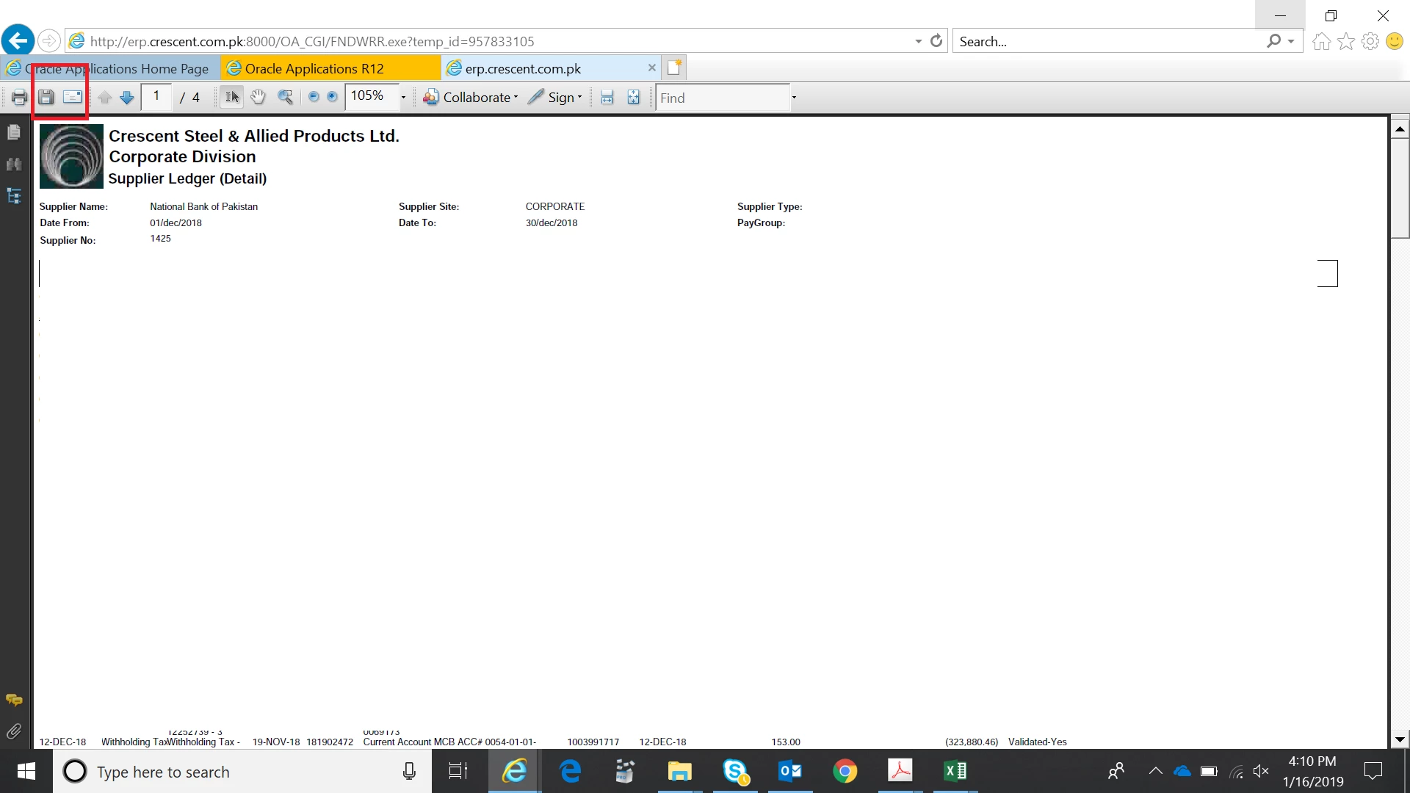Toggle Fit one full page view

[633, 97]
